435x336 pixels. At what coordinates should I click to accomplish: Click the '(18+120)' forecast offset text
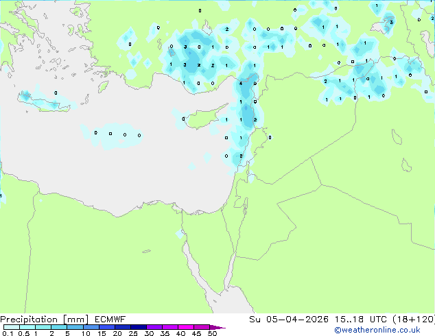(414, 320)
